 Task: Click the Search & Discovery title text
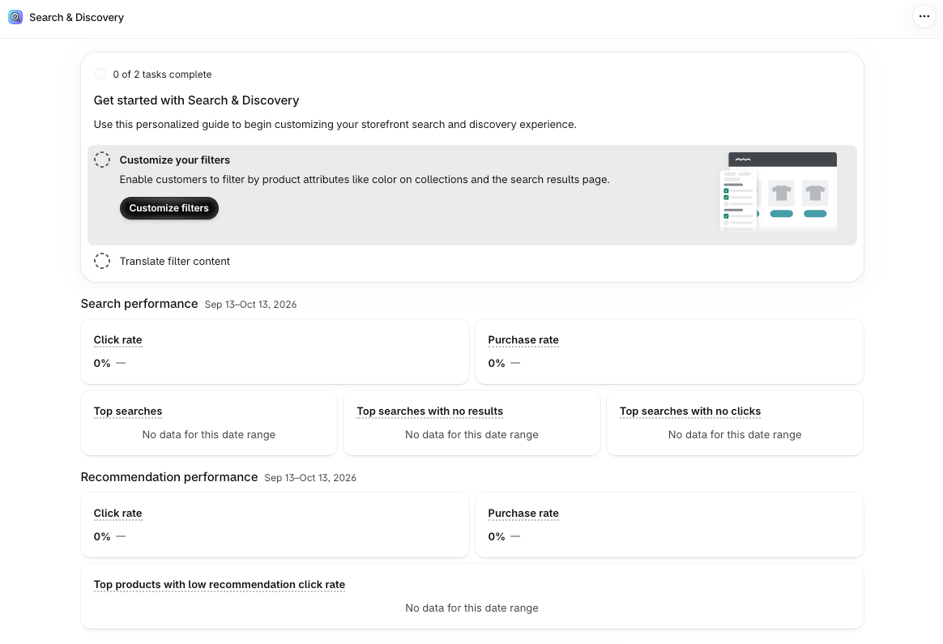76,18
